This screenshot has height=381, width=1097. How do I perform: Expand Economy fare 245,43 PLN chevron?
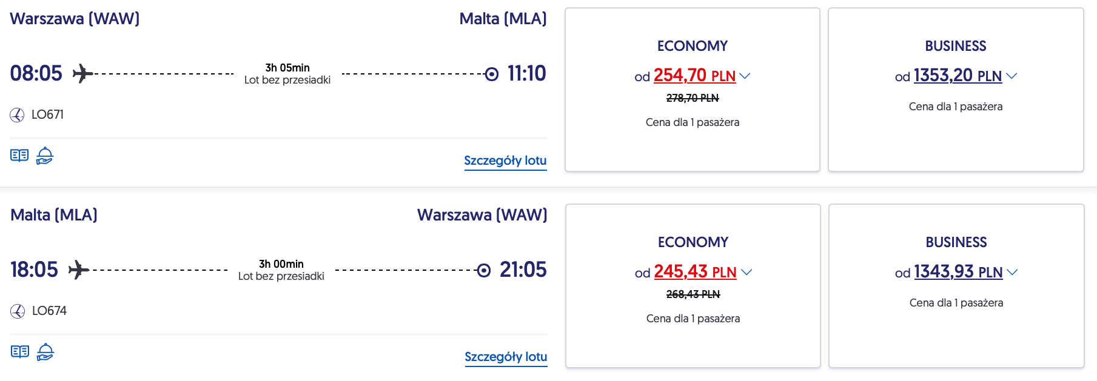pyautogui.click(x=746, y=272)
